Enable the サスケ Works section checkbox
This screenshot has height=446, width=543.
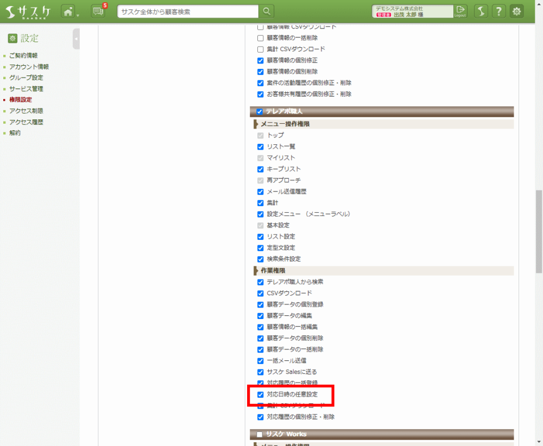[x=260, y=434]
